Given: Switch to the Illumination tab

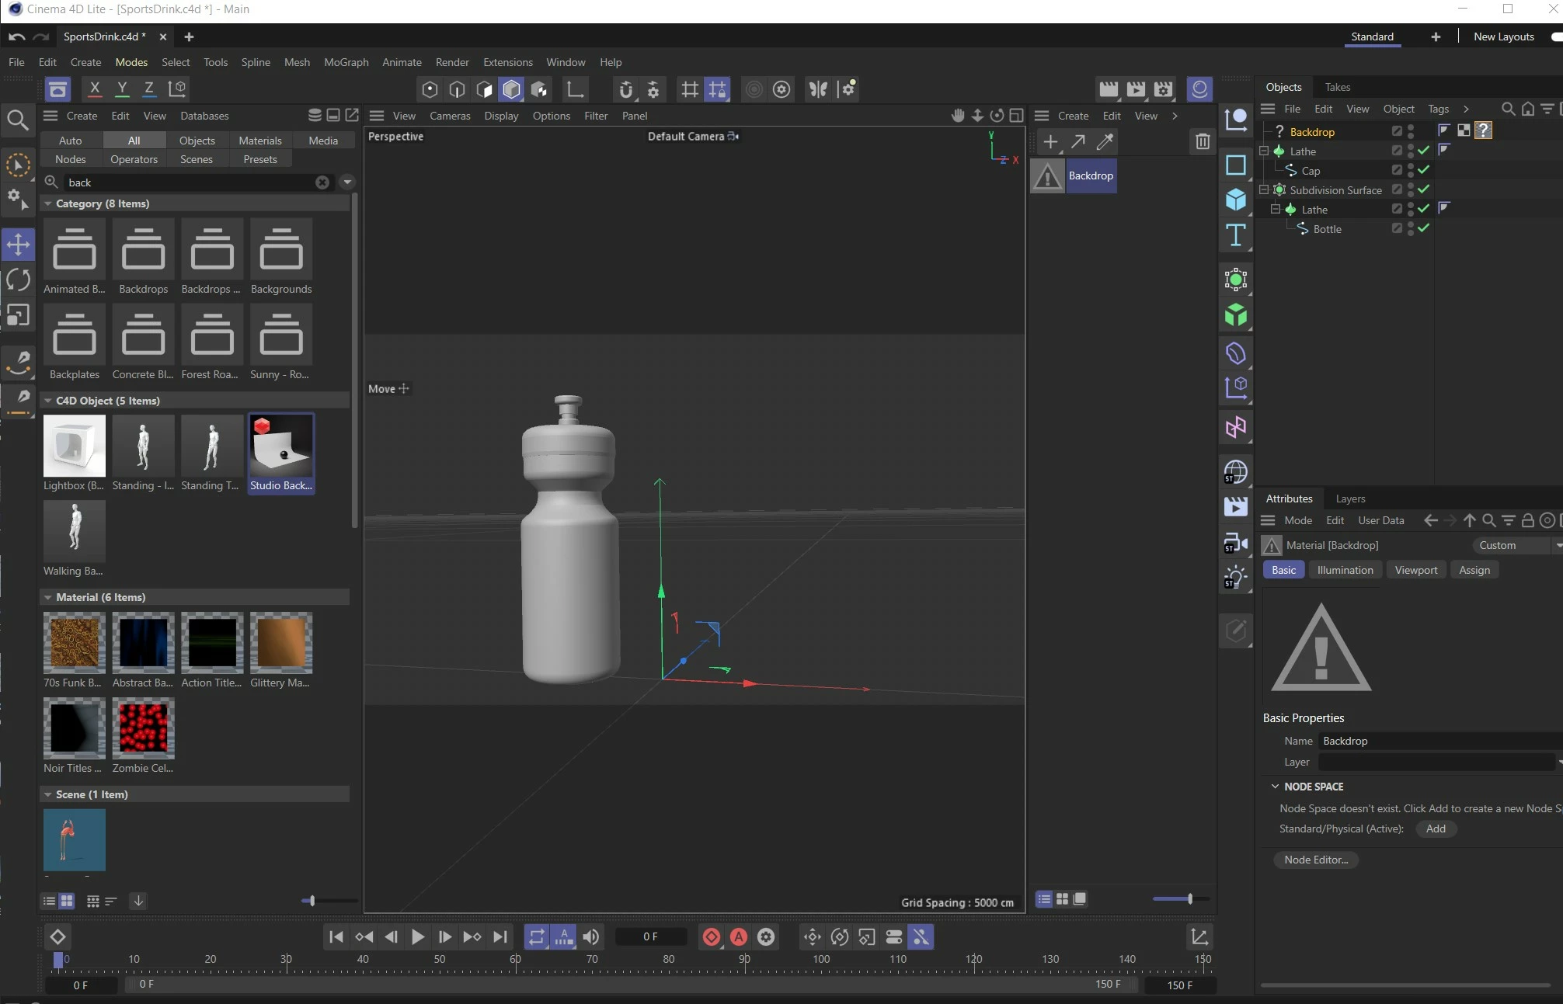Looking at the screenshot, I should pyautogui.click(x=1345, y=570).
